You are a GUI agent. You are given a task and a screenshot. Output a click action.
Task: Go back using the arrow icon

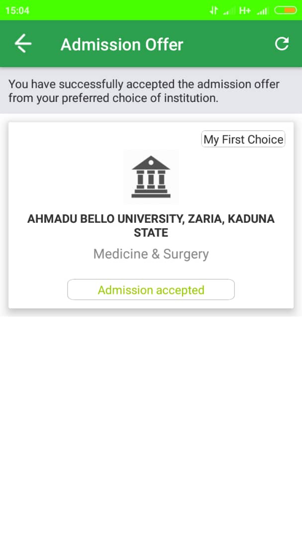(23, 44)
